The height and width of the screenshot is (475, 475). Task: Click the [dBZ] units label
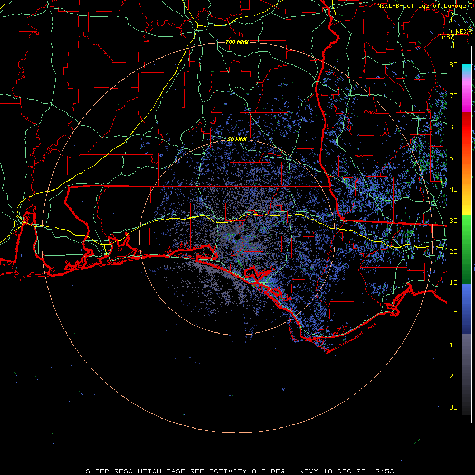click(x=448, y=37)
